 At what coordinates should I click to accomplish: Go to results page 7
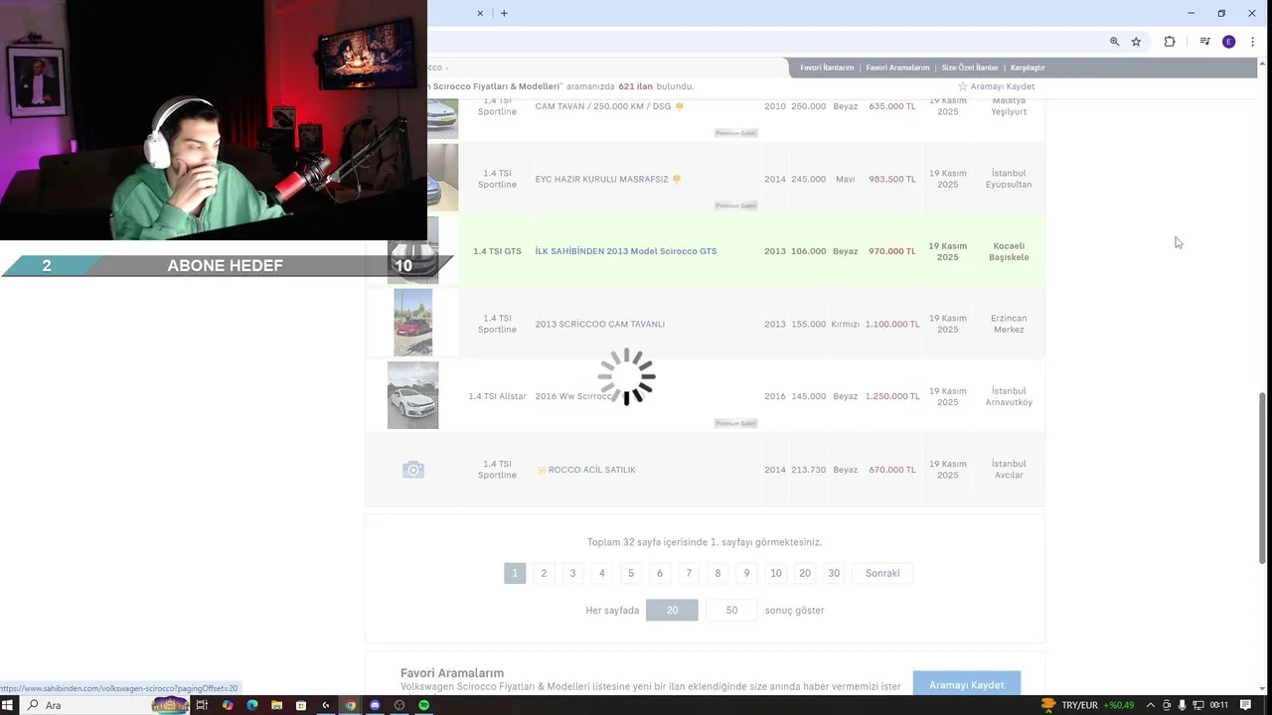[689, 573]
